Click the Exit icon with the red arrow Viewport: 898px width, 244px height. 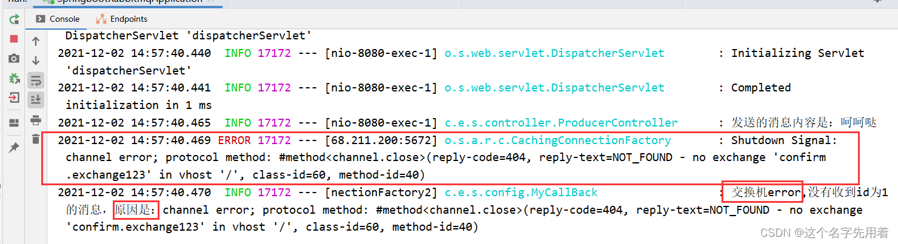(x=13, y=97)
